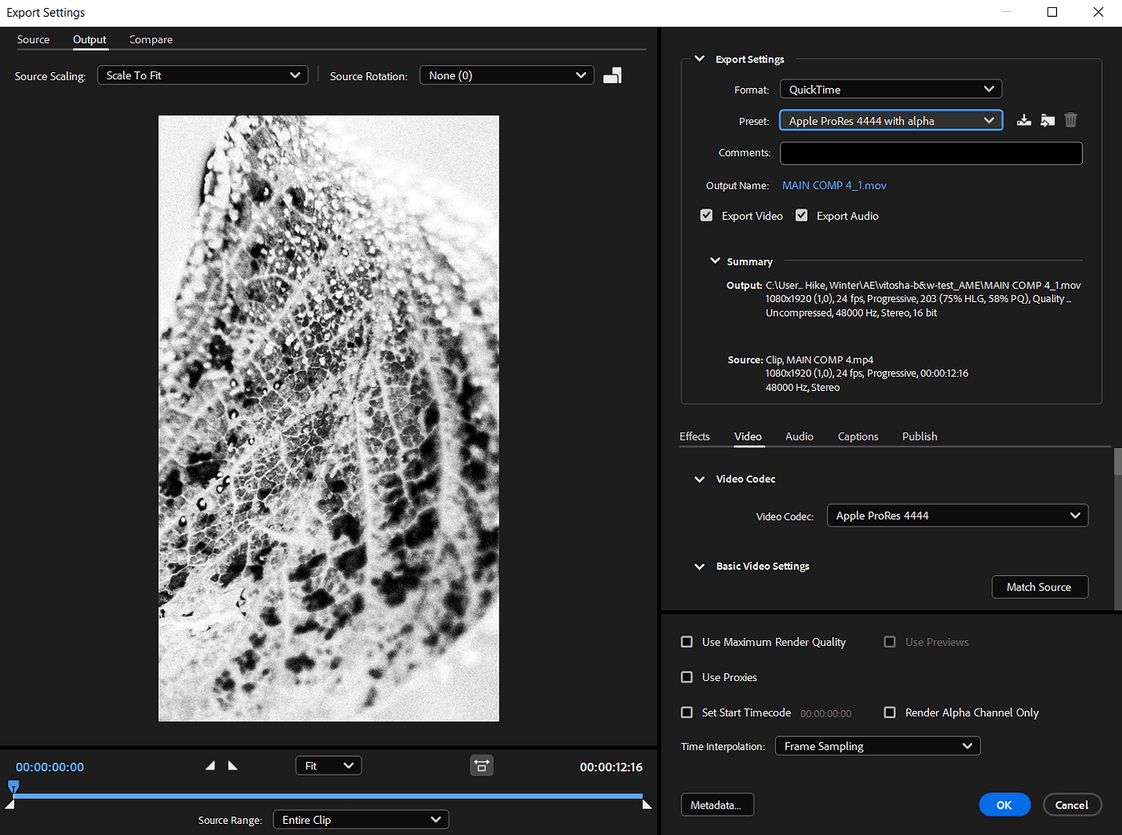Switch to the Source tab
Image resolution: width=1122 pixels, height=835 pixels.
click(33, 40)
